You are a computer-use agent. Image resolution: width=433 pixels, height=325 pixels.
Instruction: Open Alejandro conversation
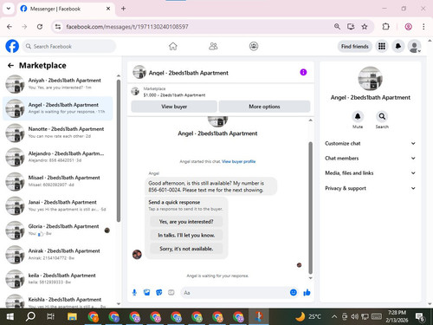coord(58,157)
